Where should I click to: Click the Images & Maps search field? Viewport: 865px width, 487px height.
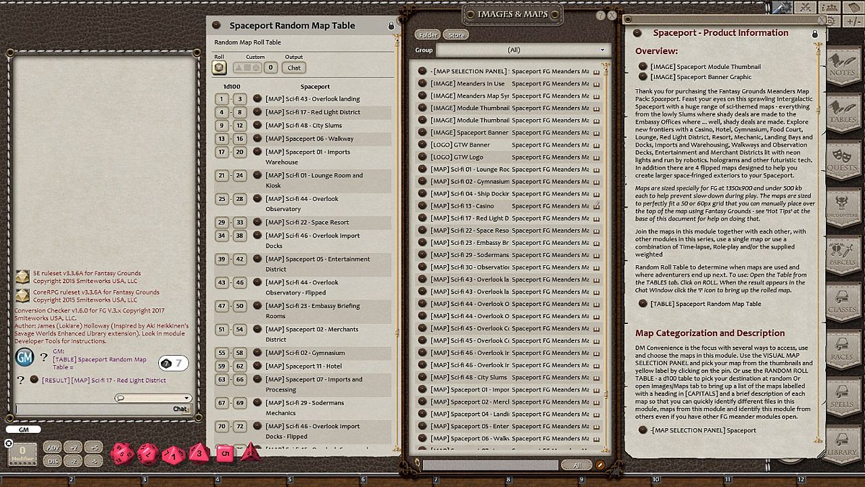click(490, 465)
